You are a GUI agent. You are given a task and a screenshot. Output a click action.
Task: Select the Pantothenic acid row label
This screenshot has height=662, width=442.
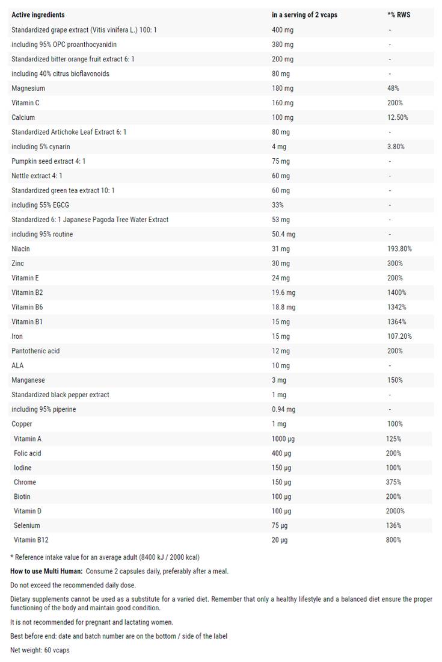point(35,351)
